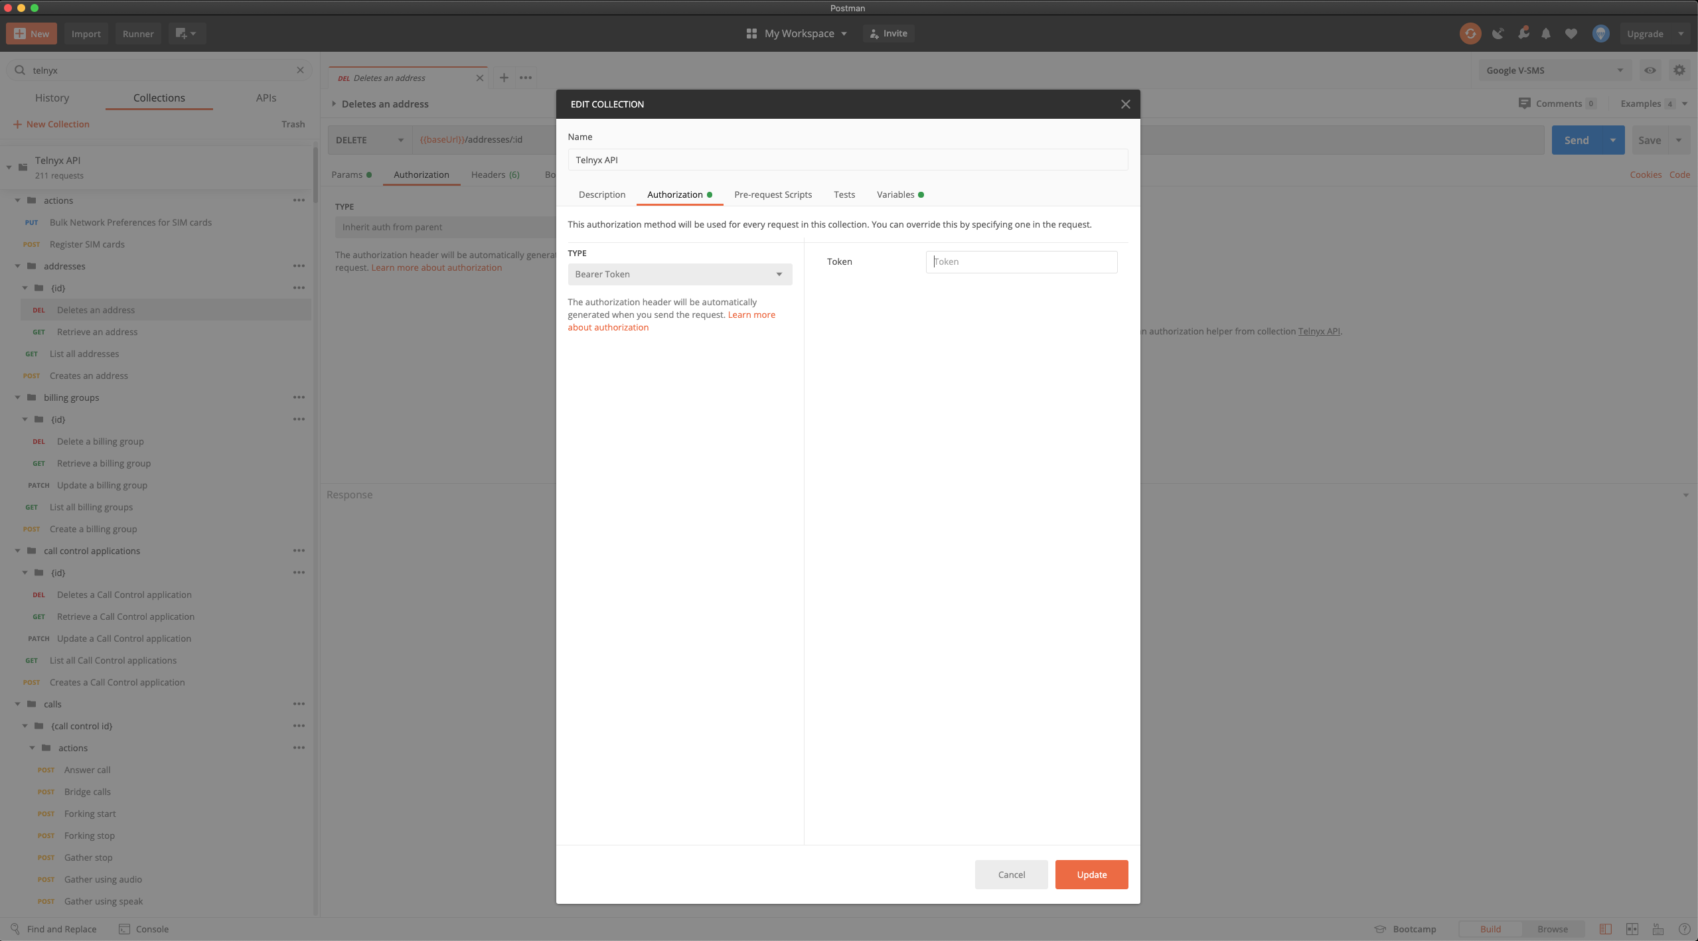Switch to the Tests tab in dialog
This screenshot has height=941, width=1698.
point(844,194)
